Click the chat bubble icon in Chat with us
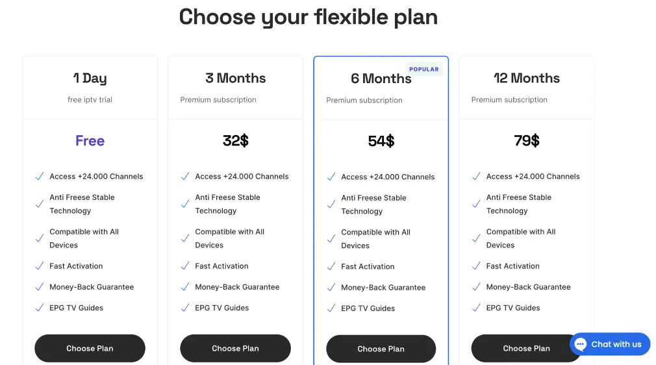The image size is (656, 365). (x=580, y=344)
